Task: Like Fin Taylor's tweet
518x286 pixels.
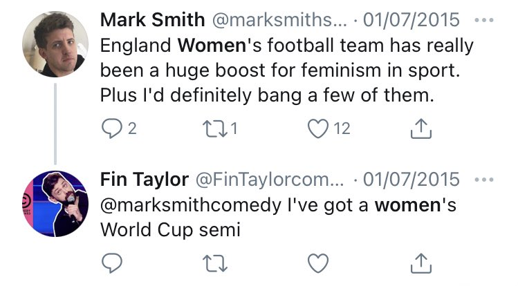Action: [317, 263]
